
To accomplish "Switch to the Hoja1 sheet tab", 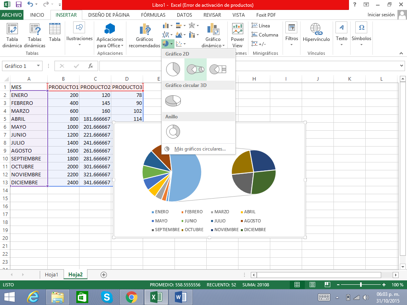I will (x=52, y=274).
